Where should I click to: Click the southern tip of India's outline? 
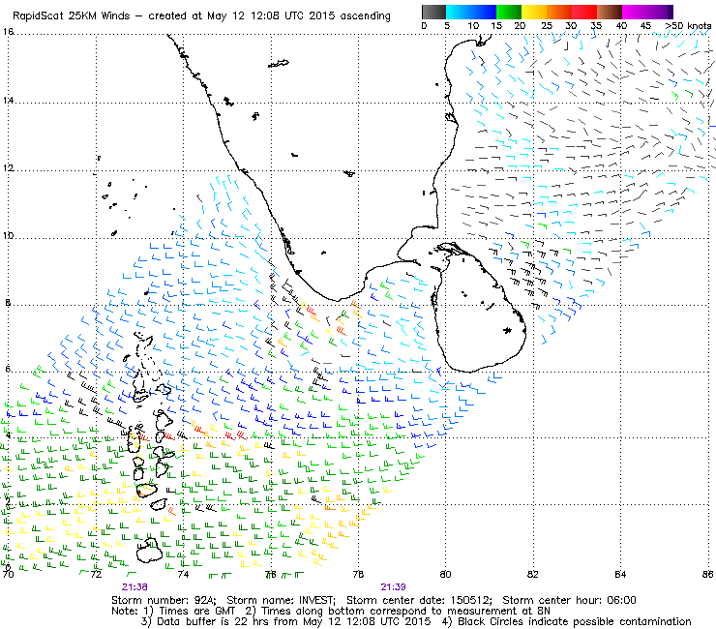pos(337,300)
